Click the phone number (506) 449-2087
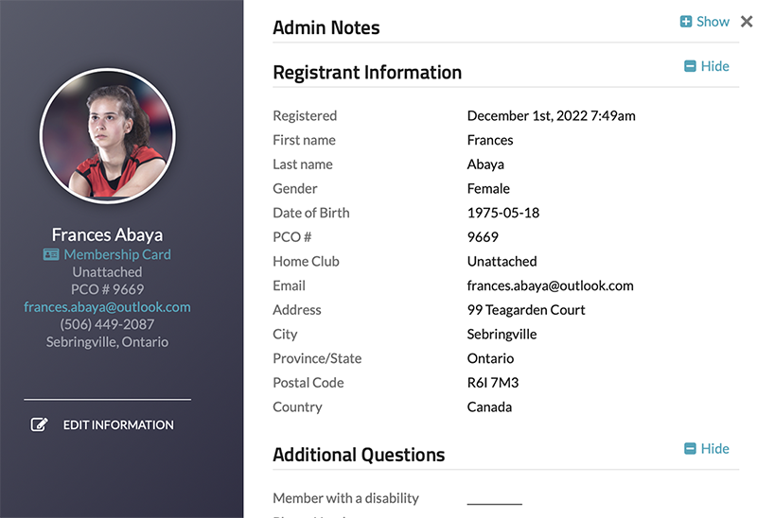 click(x=107, y=324)
